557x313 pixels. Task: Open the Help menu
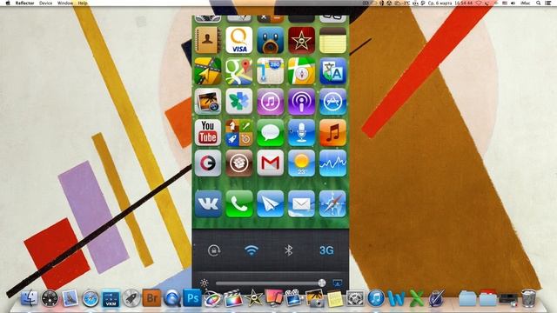(x=83, y=3)
